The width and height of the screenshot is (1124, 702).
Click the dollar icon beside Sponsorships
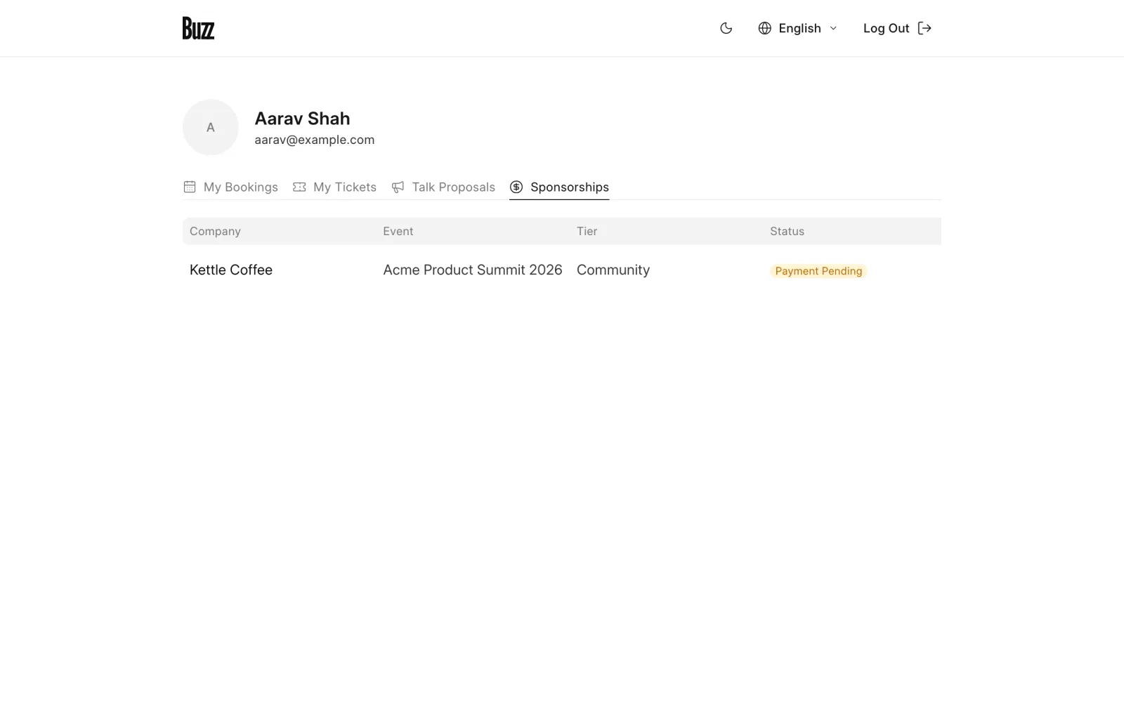click(516, 187)
